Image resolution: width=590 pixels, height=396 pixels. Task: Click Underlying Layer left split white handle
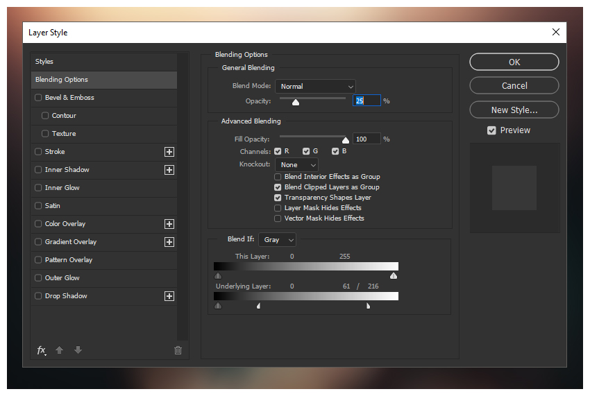coord(258,306)
